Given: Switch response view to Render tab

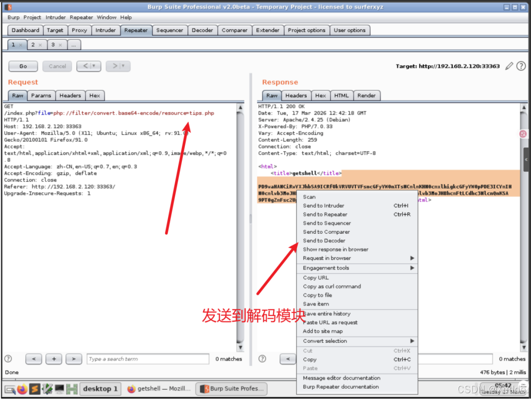Looking at the screenshot, I should (x=366, y=96).
